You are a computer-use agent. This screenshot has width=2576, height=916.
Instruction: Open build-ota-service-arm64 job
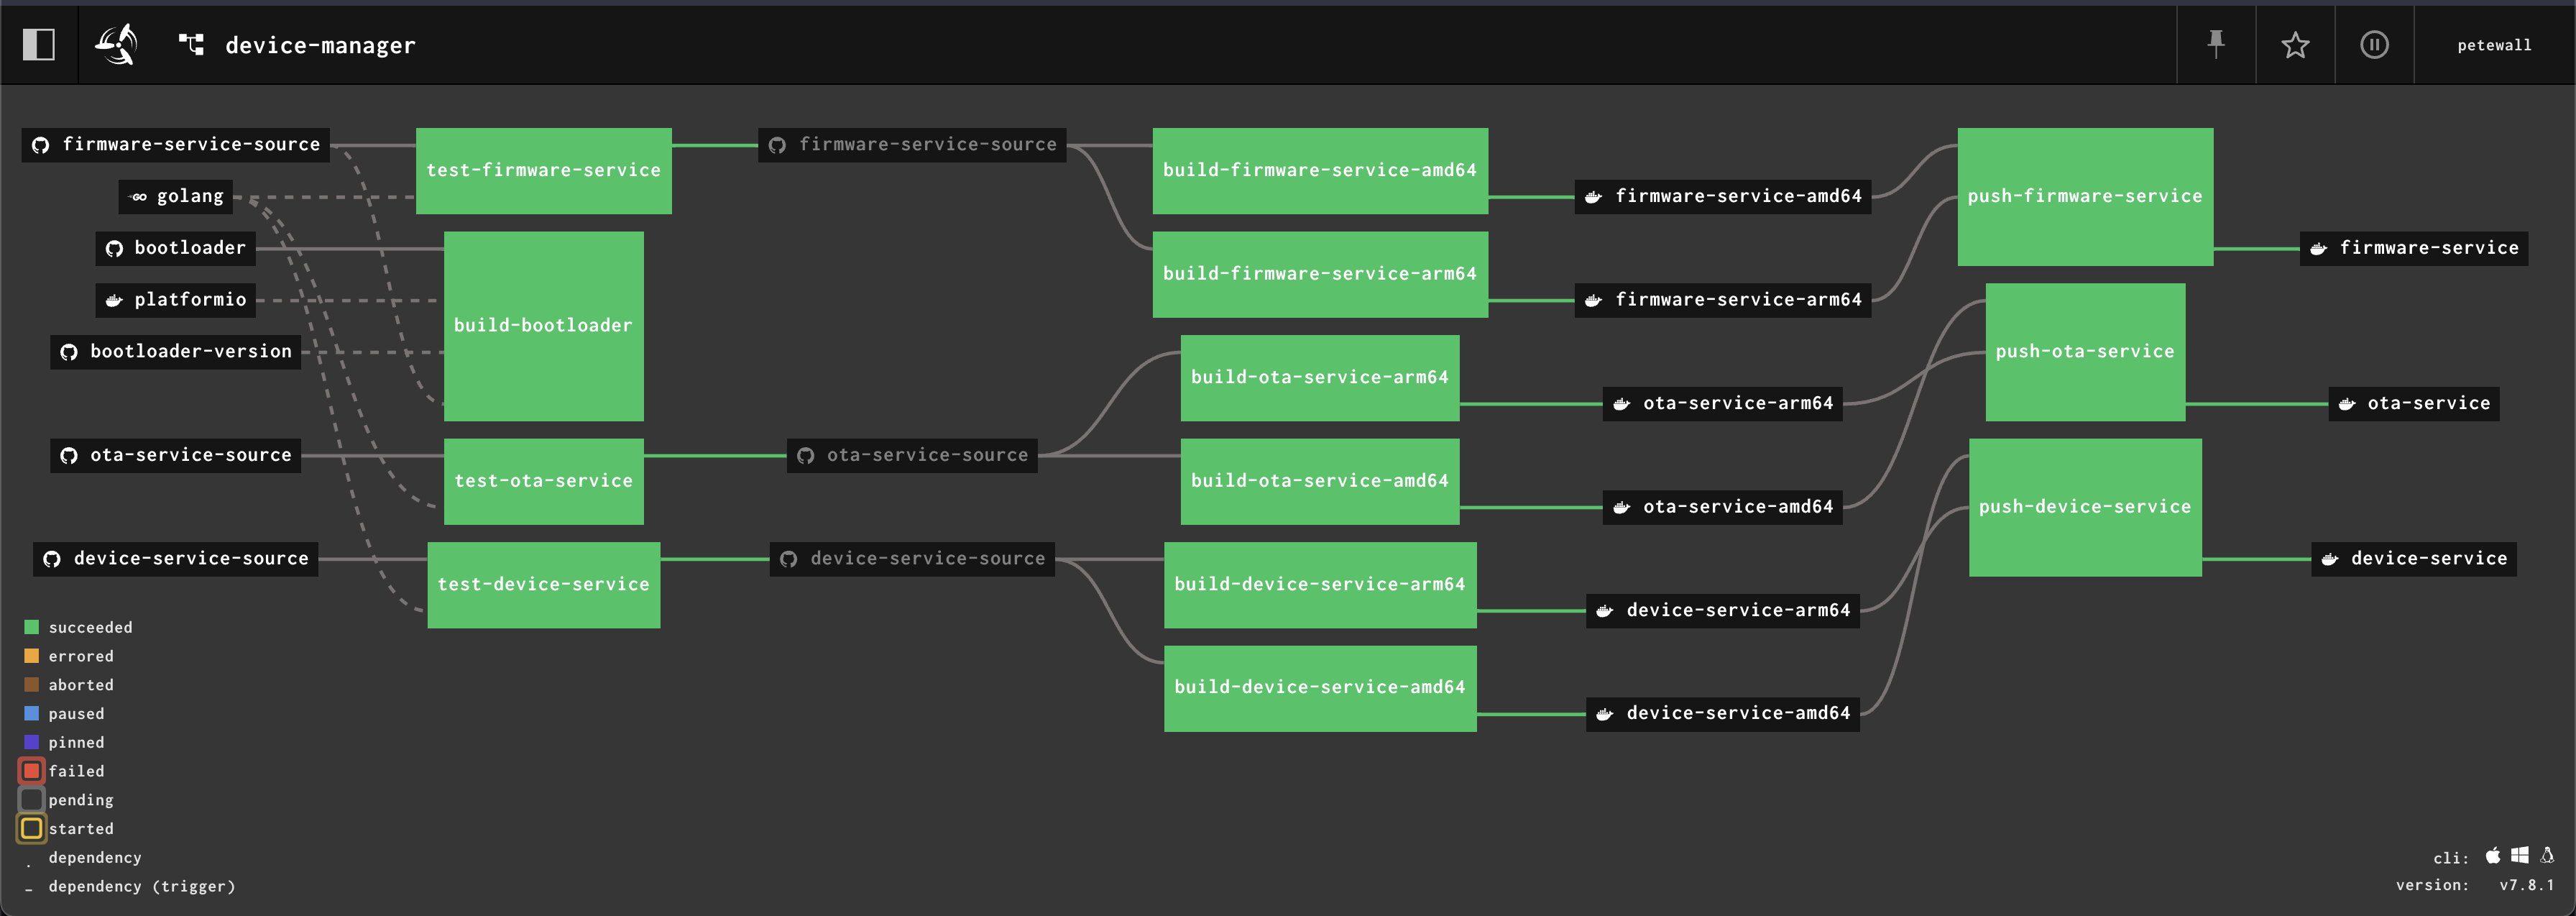[x=1320, y=378]
